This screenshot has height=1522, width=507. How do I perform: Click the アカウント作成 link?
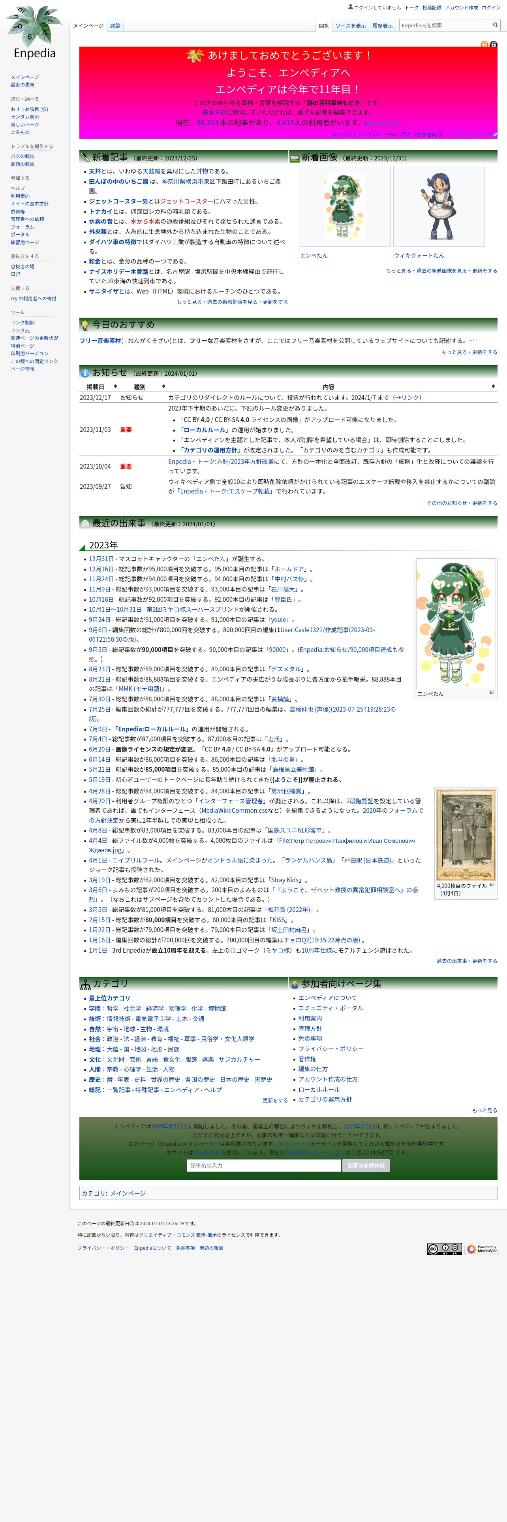click(462, 8)
